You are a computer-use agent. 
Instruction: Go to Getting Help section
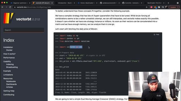[9, 91]
